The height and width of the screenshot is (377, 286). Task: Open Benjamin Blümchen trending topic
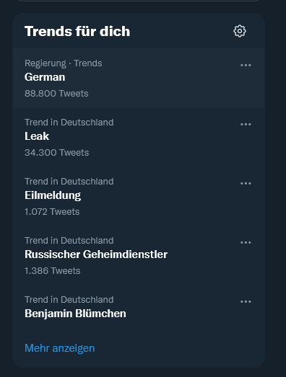click(x=75, y=314)
